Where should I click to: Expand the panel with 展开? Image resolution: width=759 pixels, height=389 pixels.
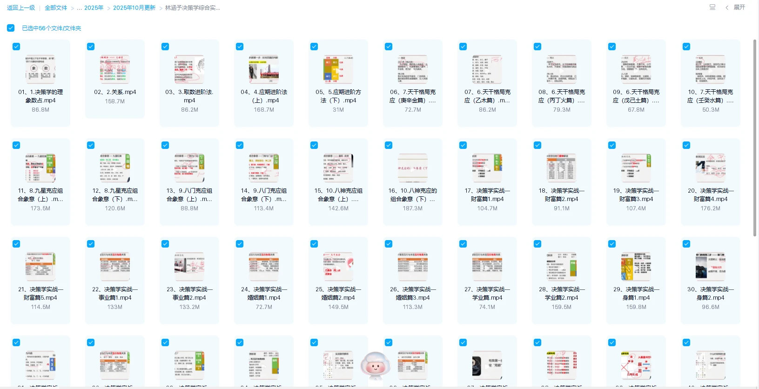click(x=736, y=7)
